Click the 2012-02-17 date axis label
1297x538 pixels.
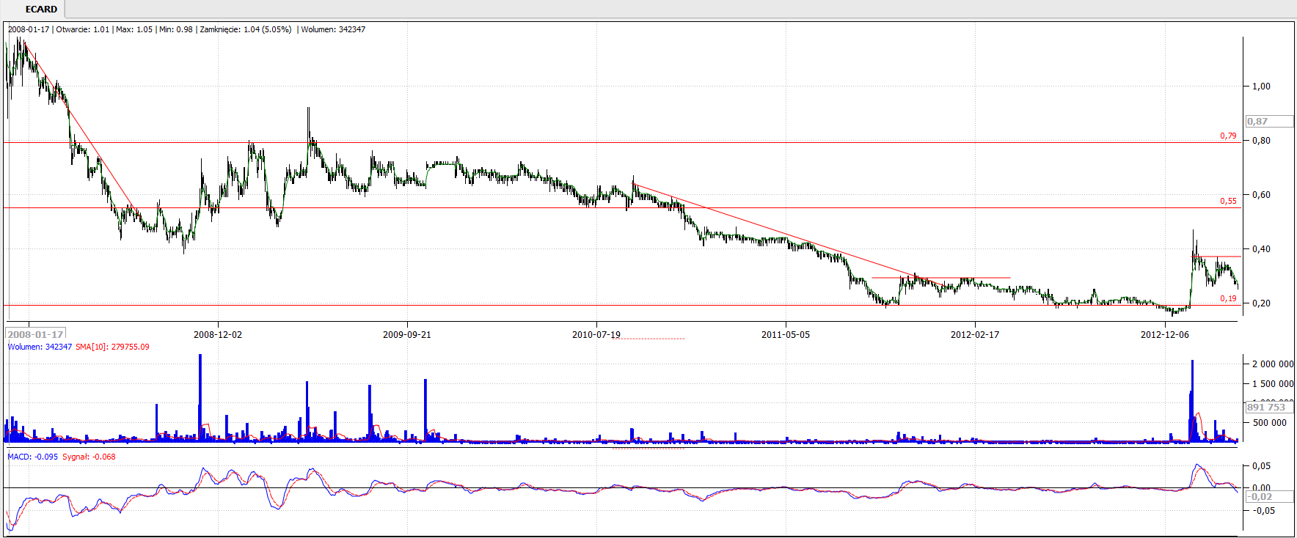[975, 335]
